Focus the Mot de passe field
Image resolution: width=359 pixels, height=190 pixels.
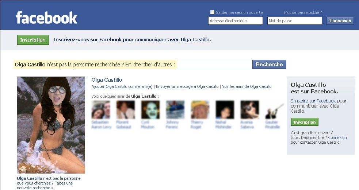(294, 21)
